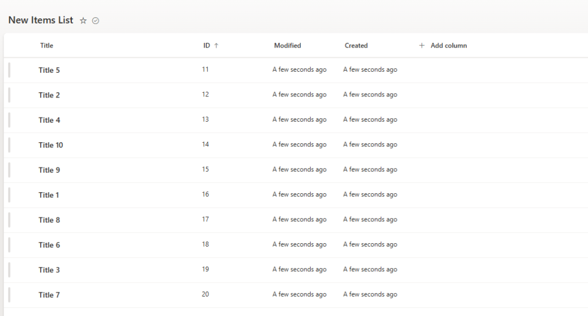Screen dimensions: 588x316
Task: Open the Title 10 item
Action: (x=51, y=145)
